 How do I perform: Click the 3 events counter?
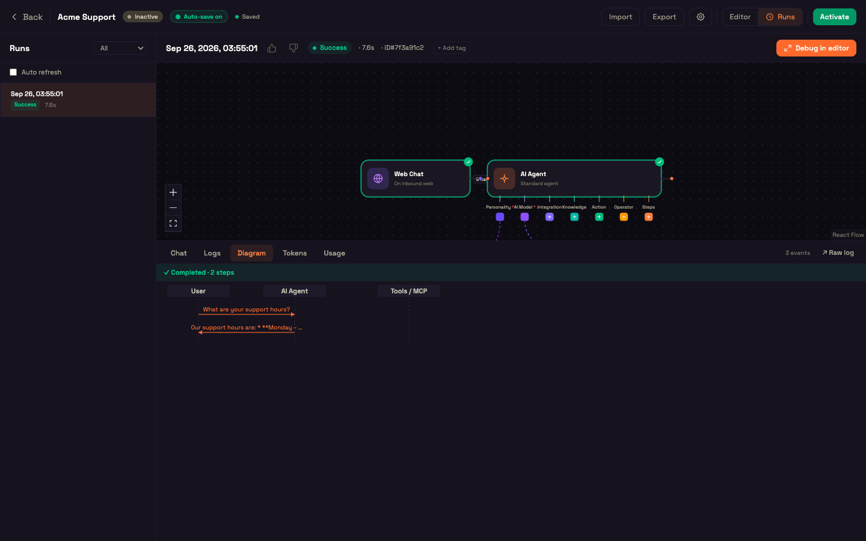[x=797, y=253]
